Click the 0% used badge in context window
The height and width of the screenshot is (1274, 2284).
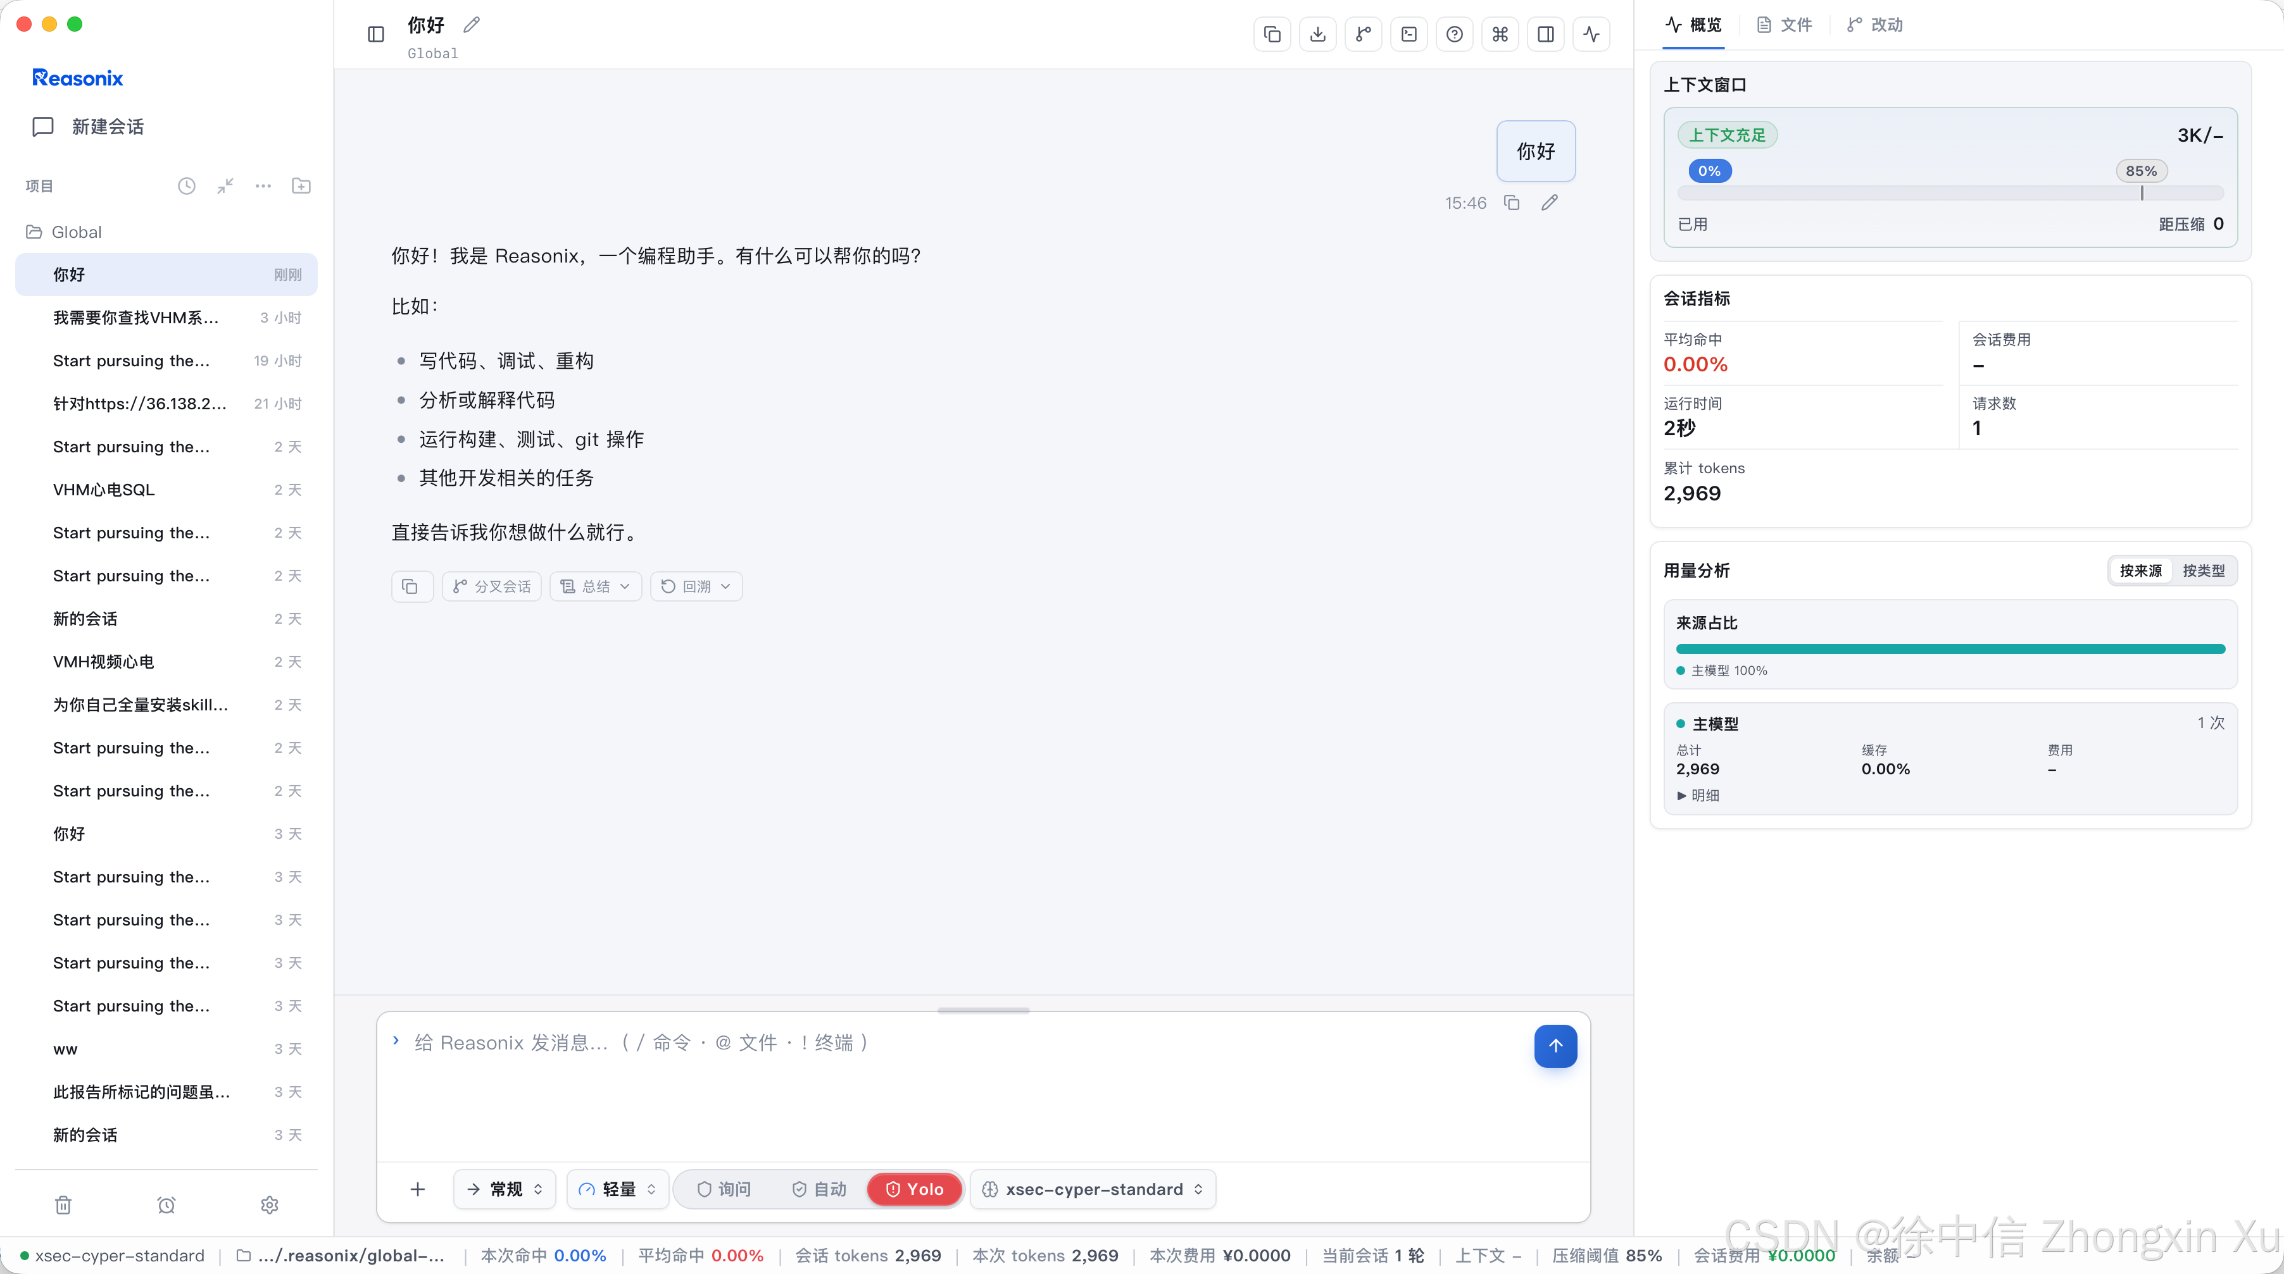click(1709, 171)
